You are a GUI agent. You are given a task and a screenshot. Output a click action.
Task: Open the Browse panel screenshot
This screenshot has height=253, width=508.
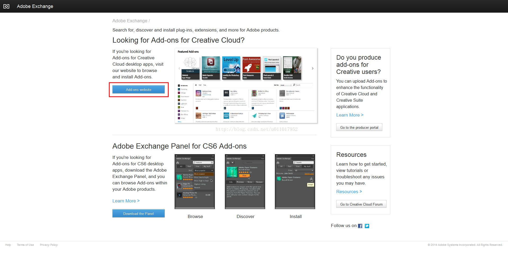(x=195, y=182)
